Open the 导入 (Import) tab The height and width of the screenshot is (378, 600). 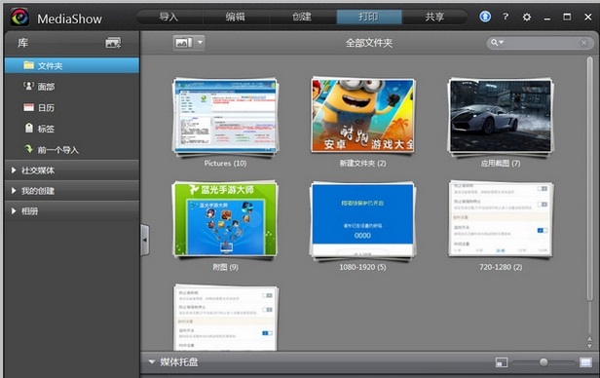click(x=169, y=17)
